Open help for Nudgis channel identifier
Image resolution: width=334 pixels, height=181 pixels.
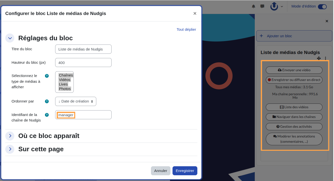tap(47, 115)
